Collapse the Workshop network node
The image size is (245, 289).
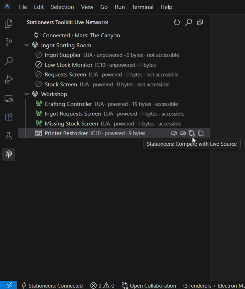tap(27, 94)
